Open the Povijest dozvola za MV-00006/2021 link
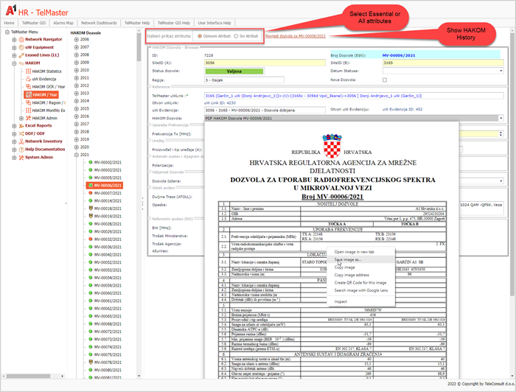 (296, 36)
